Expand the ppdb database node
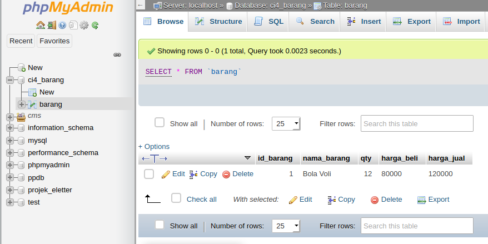Viewport: 488px width, 244px height. coord(10,178)
